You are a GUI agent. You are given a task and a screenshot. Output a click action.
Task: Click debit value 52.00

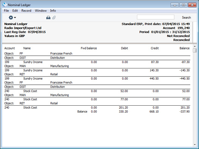point(124,91)
